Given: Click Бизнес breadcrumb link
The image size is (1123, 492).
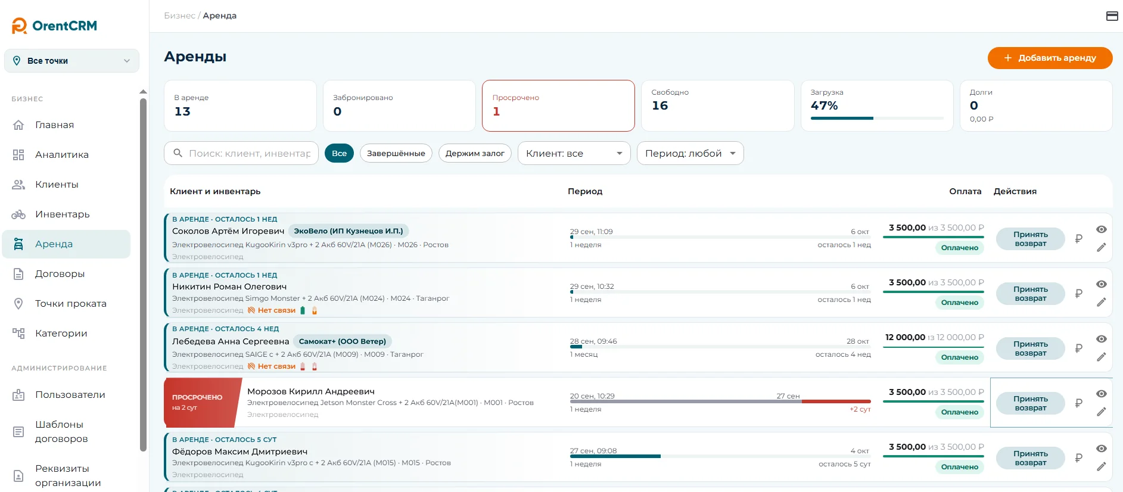Looking at the screenshot, I should (179, 15).
